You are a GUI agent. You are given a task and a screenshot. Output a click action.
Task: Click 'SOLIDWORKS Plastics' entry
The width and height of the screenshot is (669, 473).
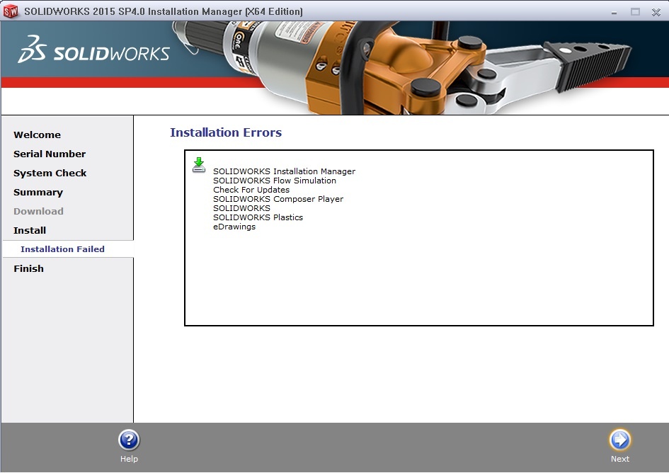click(258, 217)
